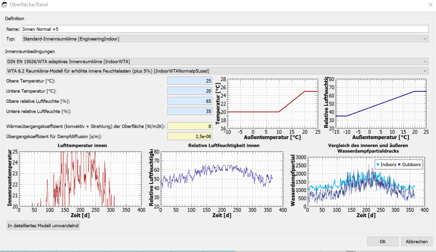This screenshot has height=252, width=436.
Task: Click the 'Obere relative Luftfeuchte [%]:' label
Action: (38, 101)
